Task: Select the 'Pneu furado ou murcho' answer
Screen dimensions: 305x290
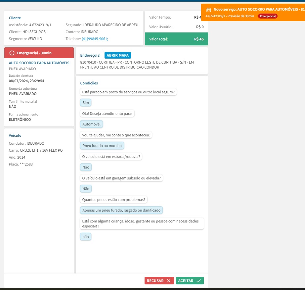Action: pos(102,146)
